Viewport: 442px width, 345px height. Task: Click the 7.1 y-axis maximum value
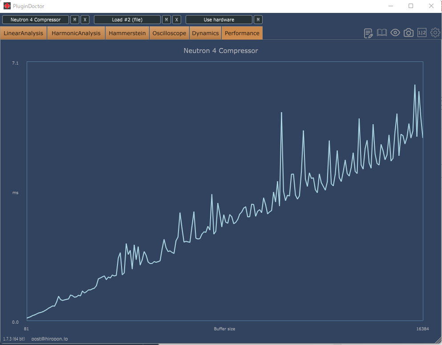[x=15, y=63]
